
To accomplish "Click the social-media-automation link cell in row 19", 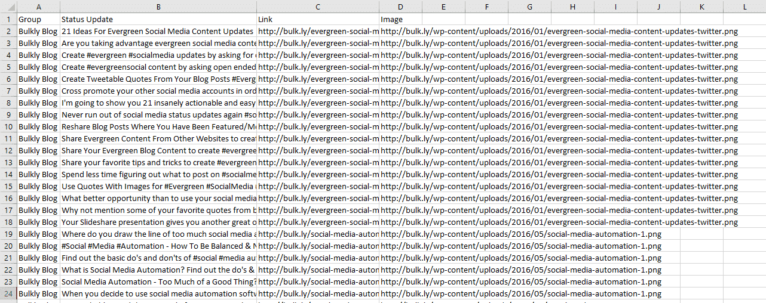I will pos(318,234).
